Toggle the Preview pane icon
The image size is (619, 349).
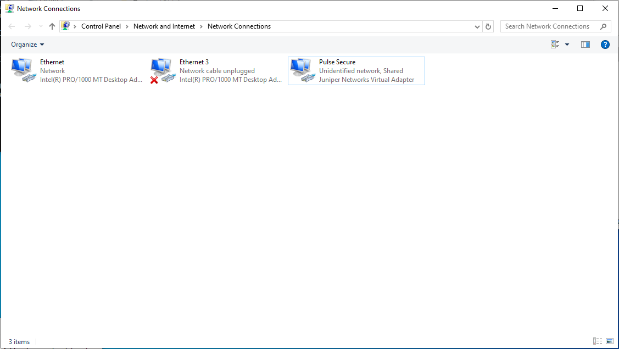(x=585, y=44)
